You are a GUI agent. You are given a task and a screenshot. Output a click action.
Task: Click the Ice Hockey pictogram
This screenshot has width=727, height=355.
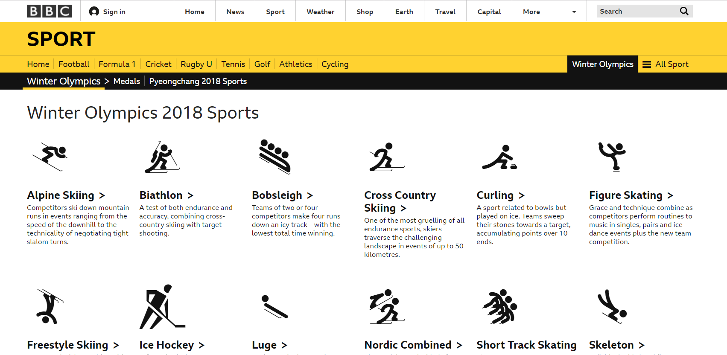coord(162,306)
